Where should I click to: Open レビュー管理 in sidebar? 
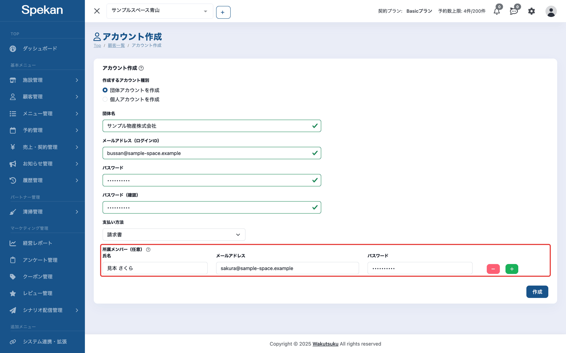coord(42,293)
